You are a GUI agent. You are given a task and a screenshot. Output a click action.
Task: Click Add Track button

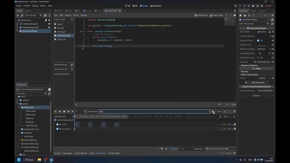(x=61, y=117)
